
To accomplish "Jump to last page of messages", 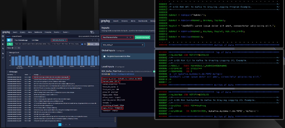I will pyautogui.click(x=70, y=125).
